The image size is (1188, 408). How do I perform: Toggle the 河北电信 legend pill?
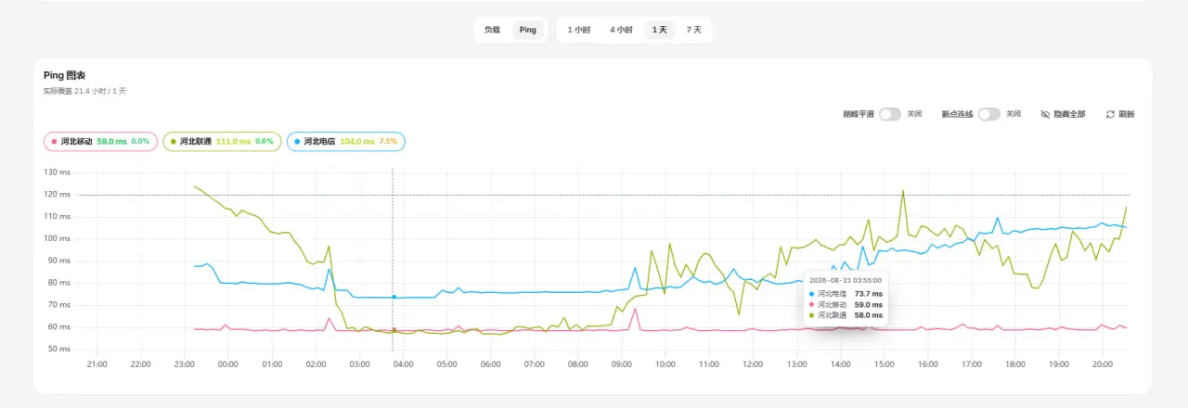click(346, 142)
